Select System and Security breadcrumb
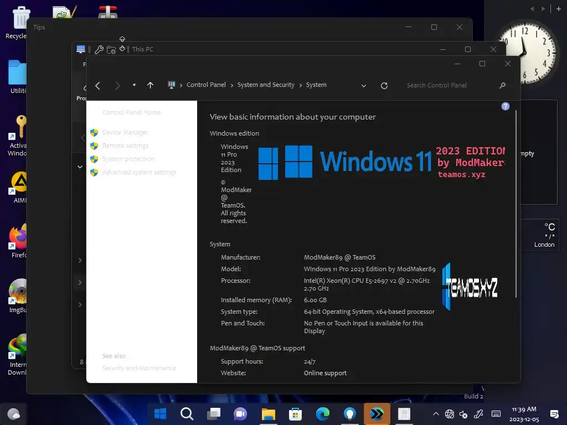Viewport: 567px width, 425px height. tap(266, 85)
